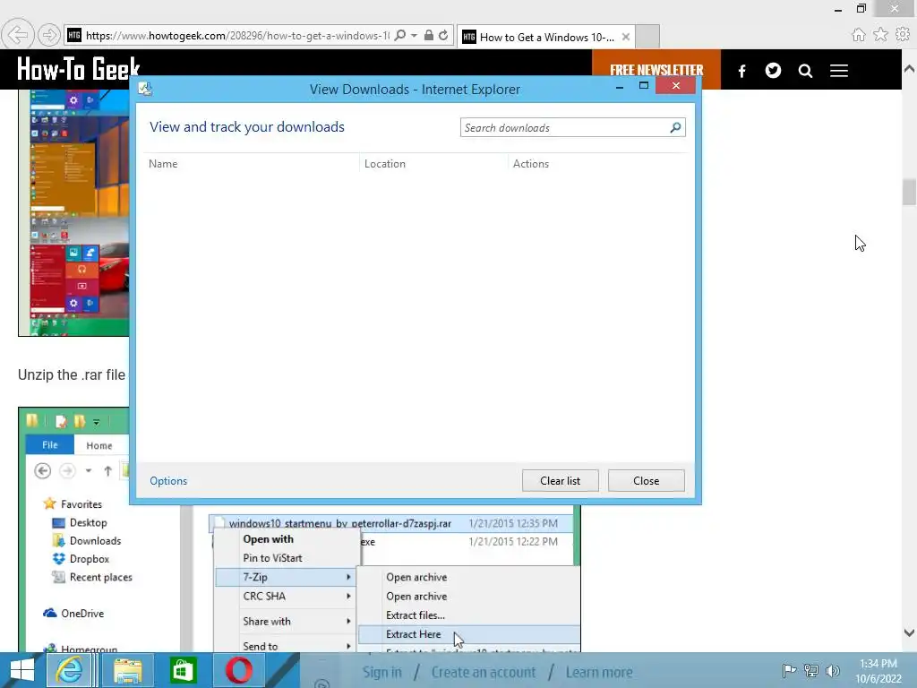This screenshot has height=688, width=917.
Task: Open IE Tools gear icon
Action: pos(903,35)
